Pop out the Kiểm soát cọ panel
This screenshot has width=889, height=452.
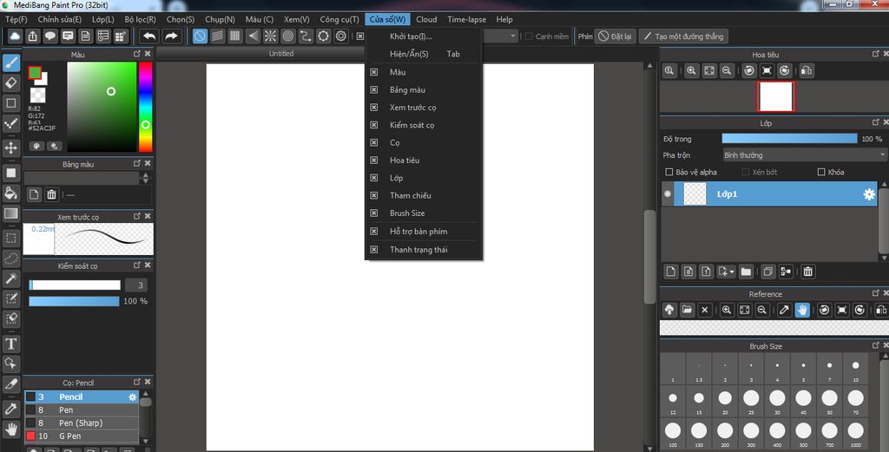[136, 265]
